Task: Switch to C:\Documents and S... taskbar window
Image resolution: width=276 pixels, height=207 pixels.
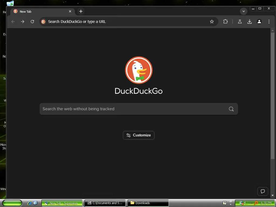Action: [105, 203]
